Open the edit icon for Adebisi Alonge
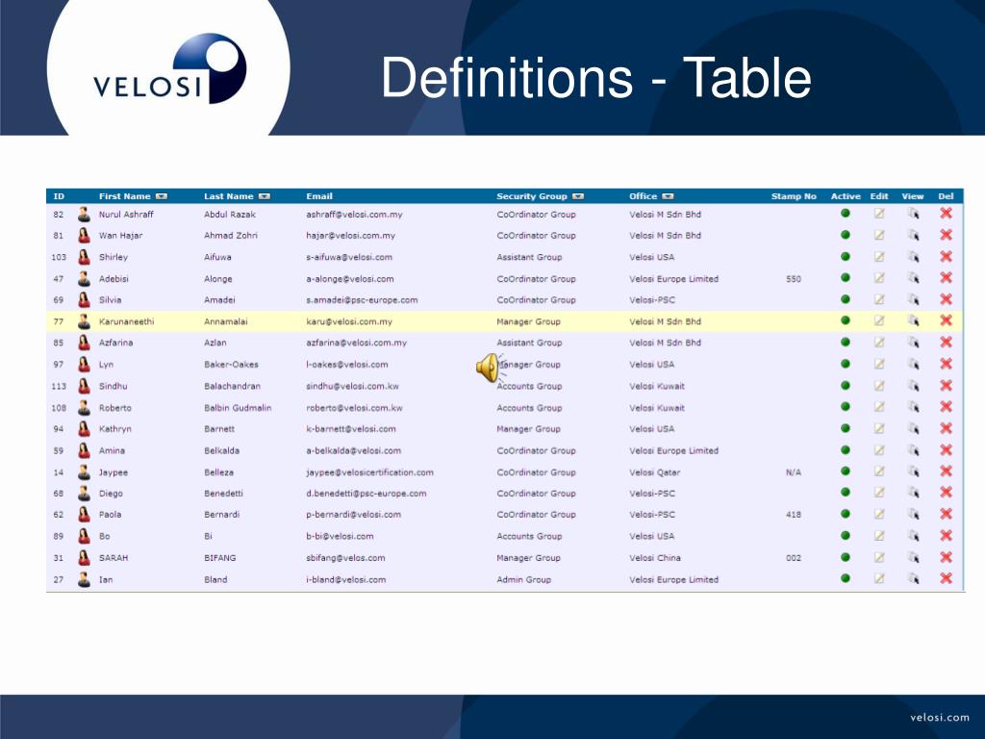Image resolution: width=985 pixels, height=739 pixels. (x=879, y=278)
